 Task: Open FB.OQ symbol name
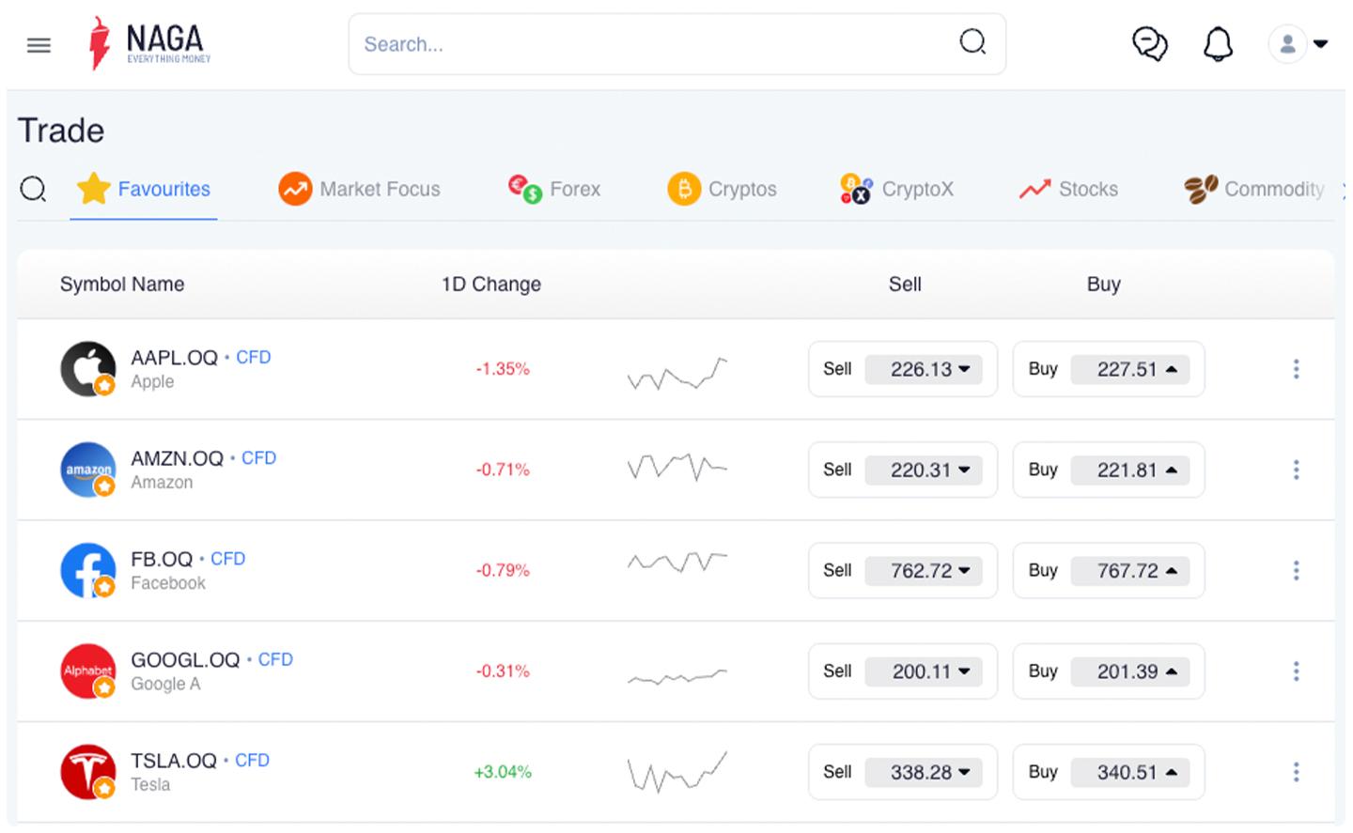(x=162, y=559)
